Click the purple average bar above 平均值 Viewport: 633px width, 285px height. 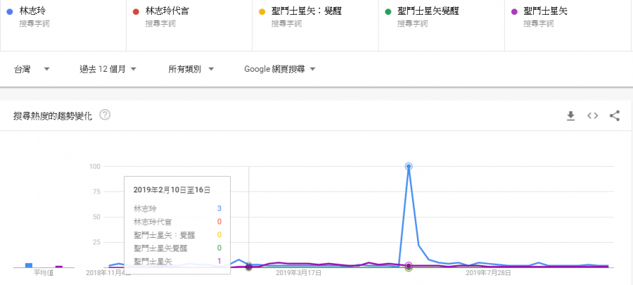tap(59, 267)
